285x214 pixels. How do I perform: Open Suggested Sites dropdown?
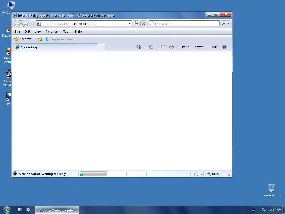click(61, 39)
